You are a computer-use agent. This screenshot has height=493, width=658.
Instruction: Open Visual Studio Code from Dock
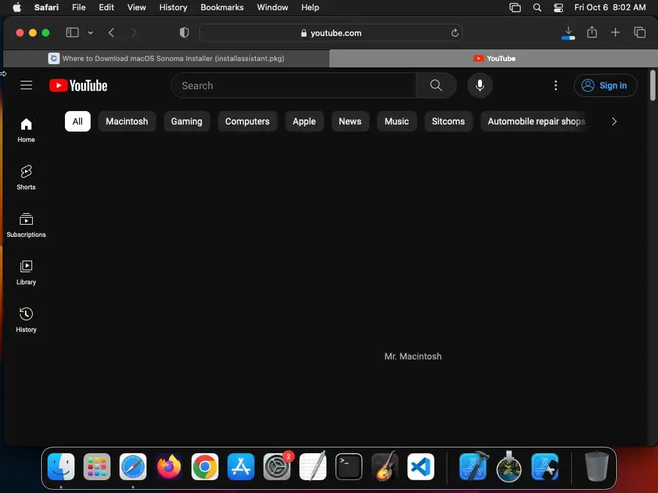(x=420, y=467)
